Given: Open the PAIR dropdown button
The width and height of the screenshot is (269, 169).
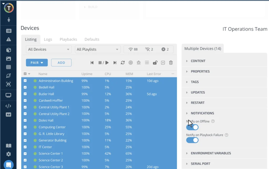Looking at the screenshot, I should (x=37, y=63).
